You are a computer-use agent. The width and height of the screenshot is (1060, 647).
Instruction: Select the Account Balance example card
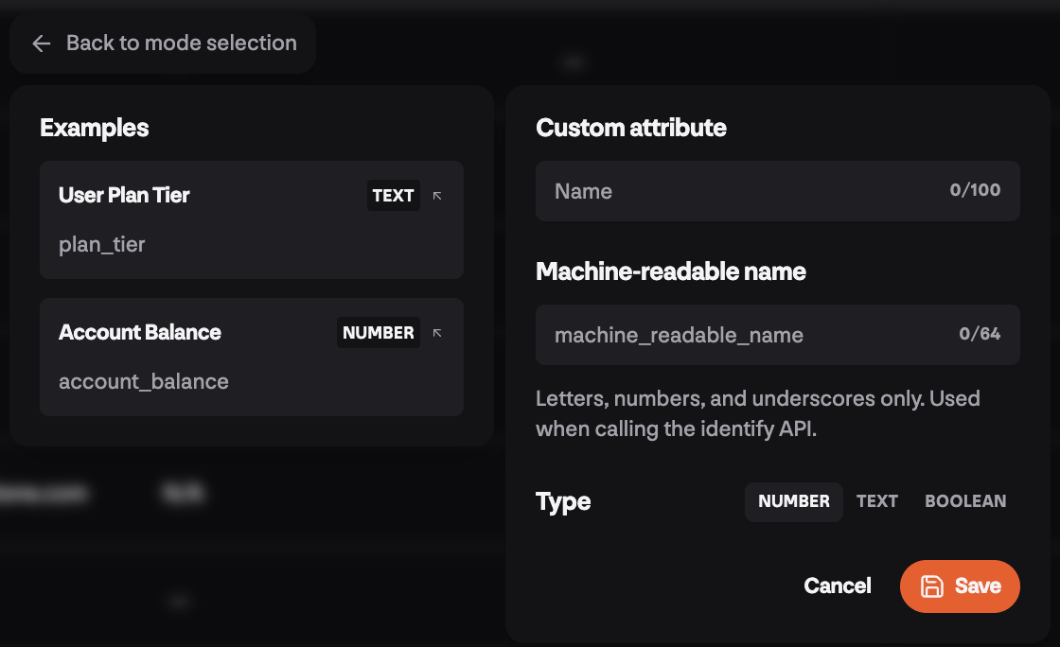(252, 357)
